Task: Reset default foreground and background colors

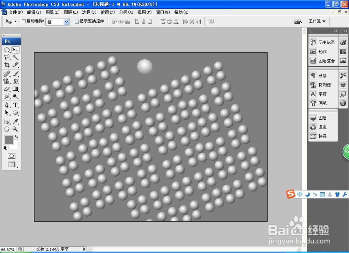Action: pyautogui.click(x=5, y=148)
